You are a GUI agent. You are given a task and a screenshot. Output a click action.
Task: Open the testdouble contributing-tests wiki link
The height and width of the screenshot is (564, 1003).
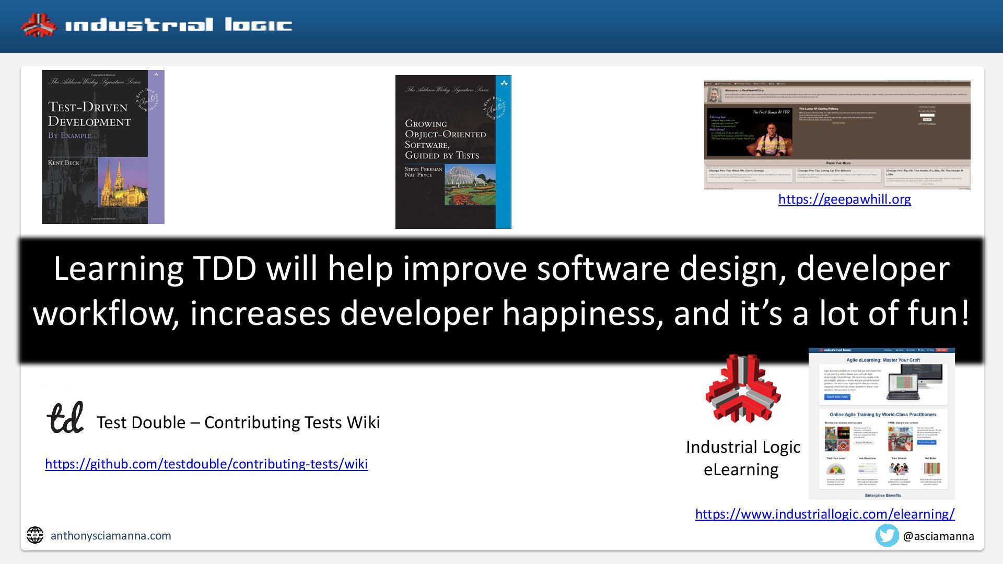(206, 464)
